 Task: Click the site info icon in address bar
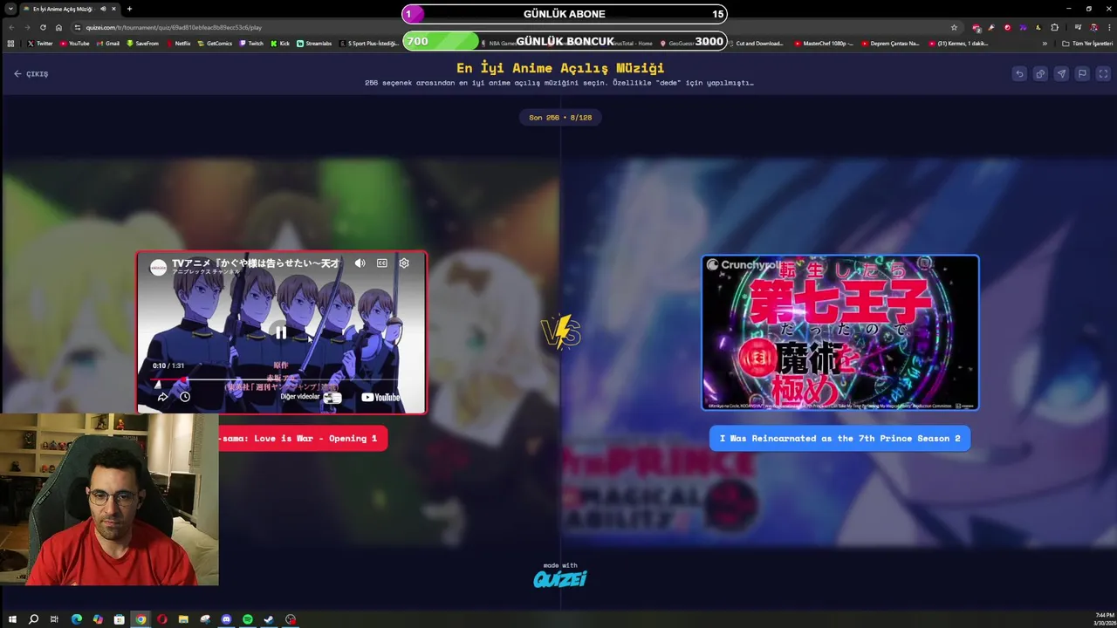pyautogui.click(x=78, y=27)
